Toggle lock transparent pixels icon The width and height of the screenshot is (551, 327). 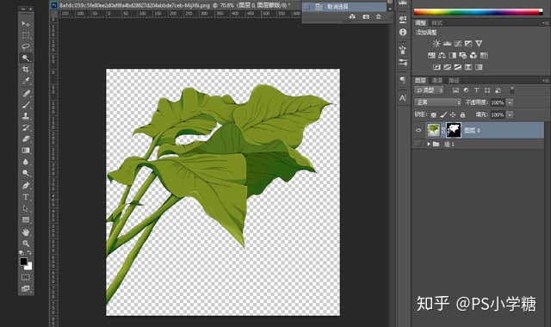[x=434, y=114]
